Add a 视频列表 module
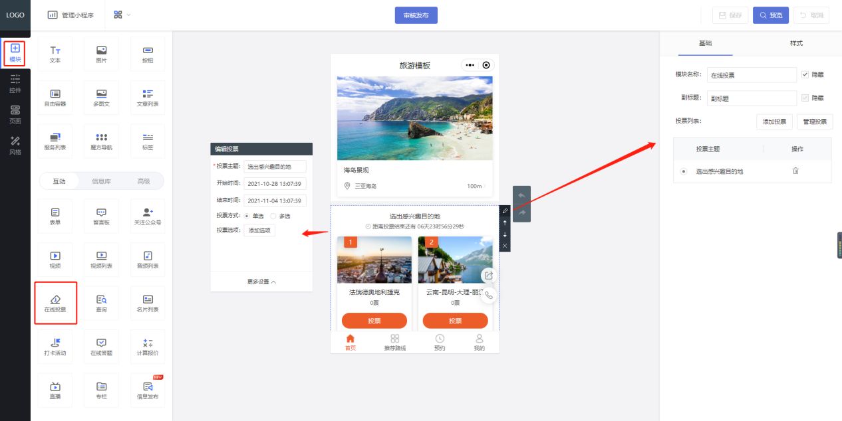The image size is (842, 421). [102, 260]
